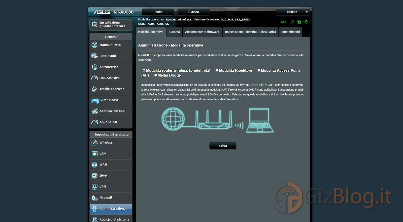This screenshot has height=222, width=403.
Task: Open Installazione guidata Internet wizard icon
Action: click(x=95, y=24)
